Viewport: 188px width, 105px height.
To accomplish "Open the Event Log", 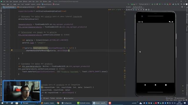I will pos(169,98).
